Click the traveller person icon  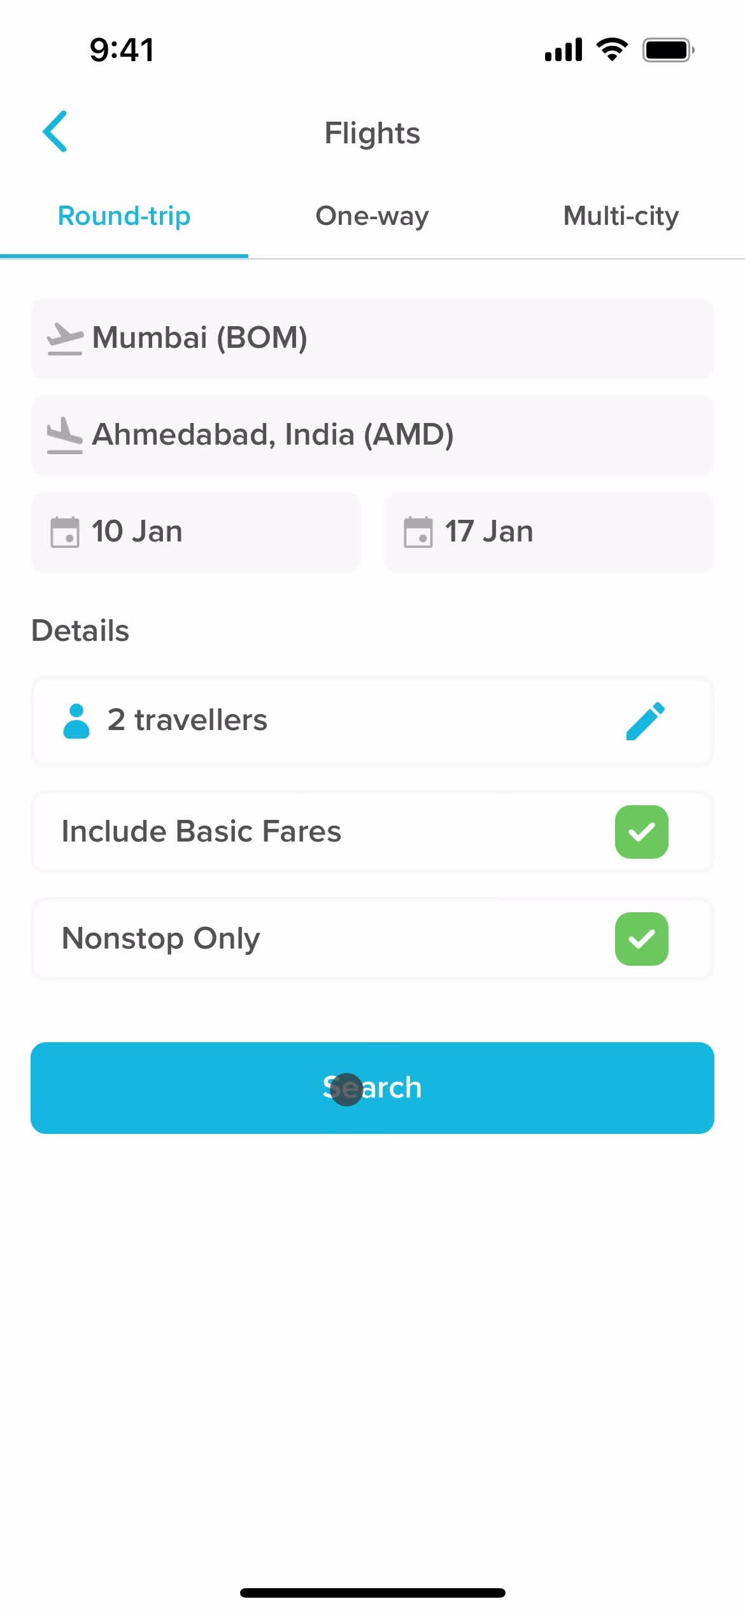[x=76, y=720]
